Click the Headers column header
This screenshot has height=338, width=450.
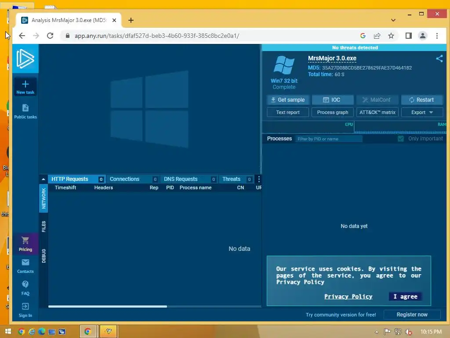tap(104, 187)
